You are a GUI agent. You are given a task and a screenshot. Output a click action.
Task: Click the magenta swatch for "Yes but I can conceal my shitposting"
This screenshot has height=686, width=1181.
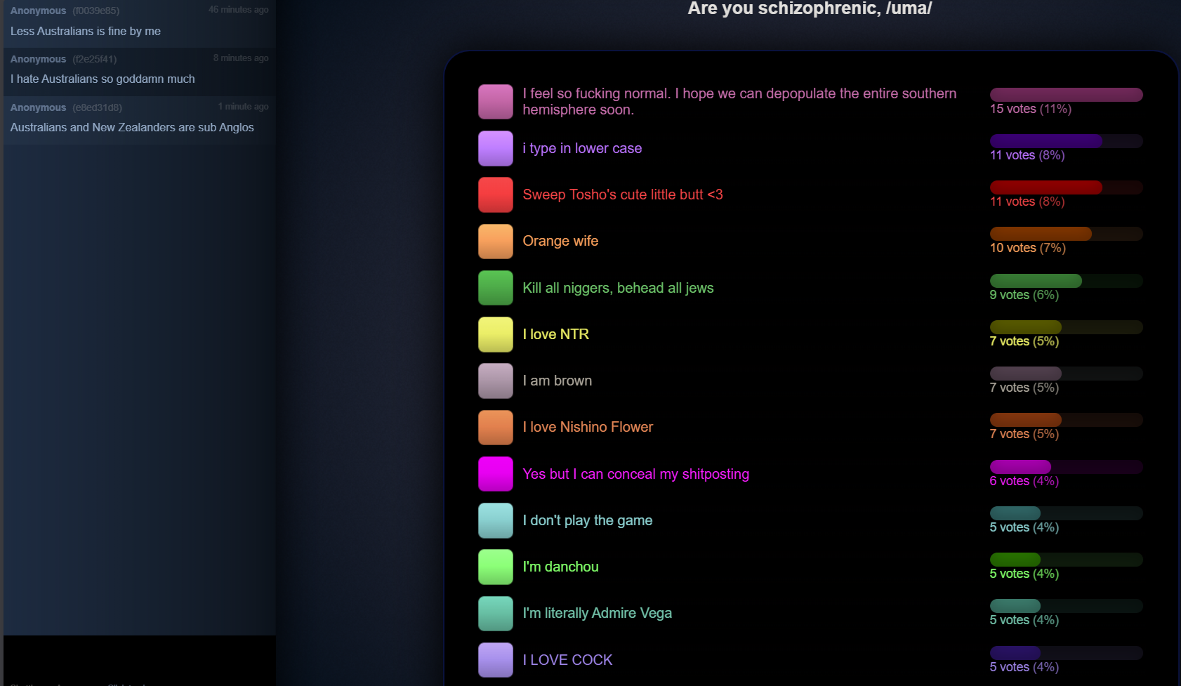point(496,474)
